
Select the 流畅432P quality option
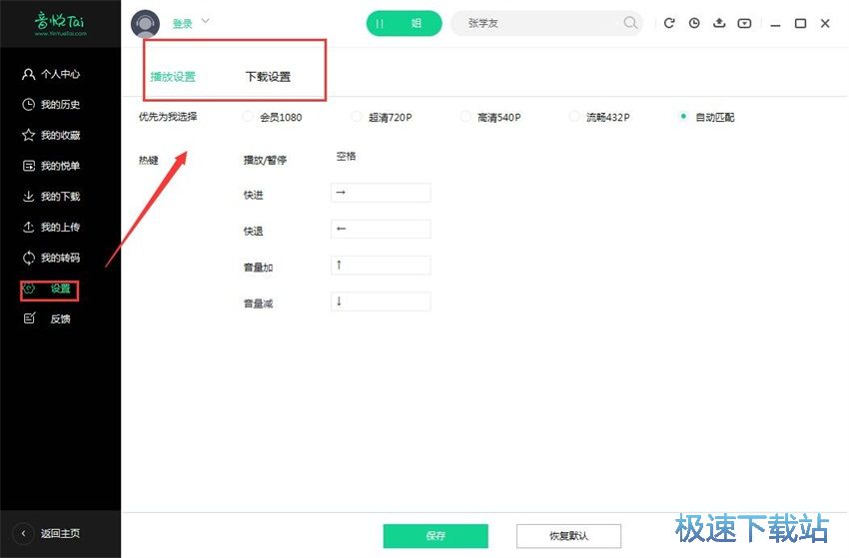[x=599, y=117]
